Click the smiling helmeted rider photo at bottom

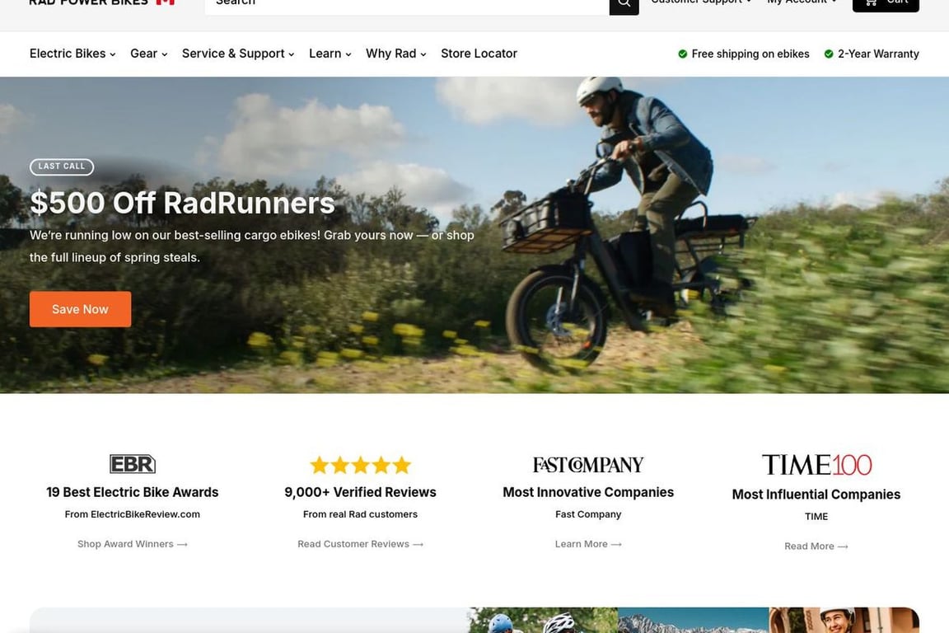[x=844, y=621]
